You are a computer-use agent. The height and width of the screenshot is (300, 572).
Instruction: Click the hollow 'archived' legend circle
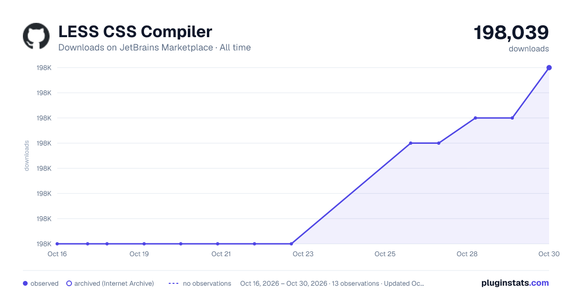click(69, 283)
